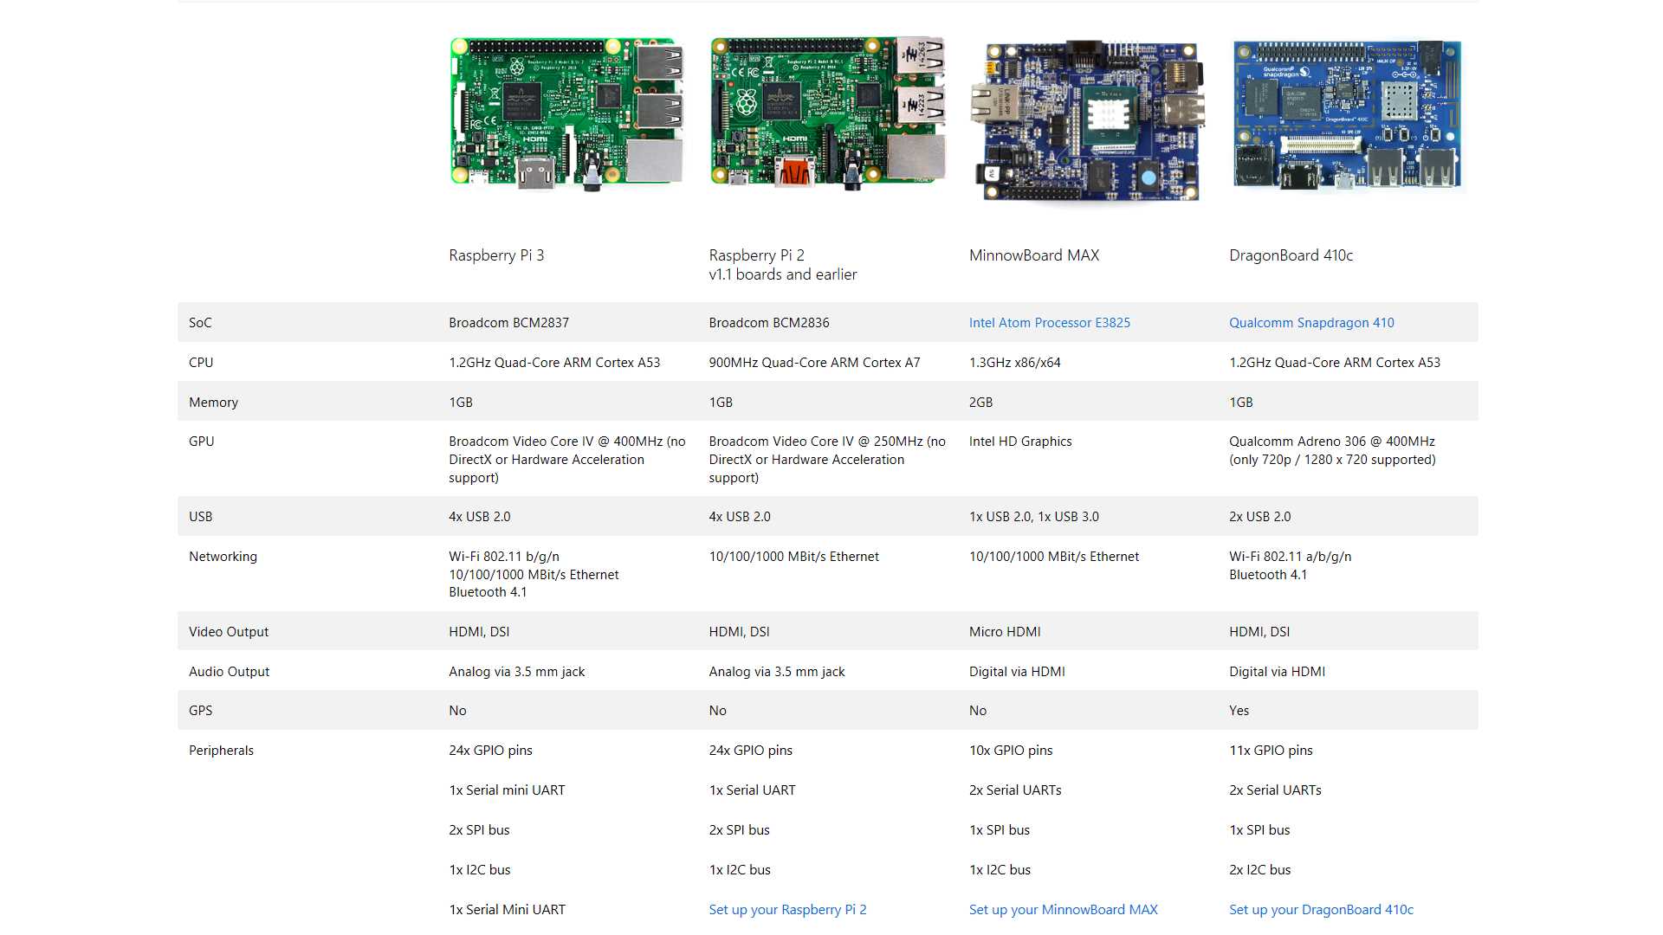Image resolution: width=1663 pixels, height=935 pixels.
Task: Click the Bluetooth 4.1 text under DragonBoard
Action: click(1268, 575)
